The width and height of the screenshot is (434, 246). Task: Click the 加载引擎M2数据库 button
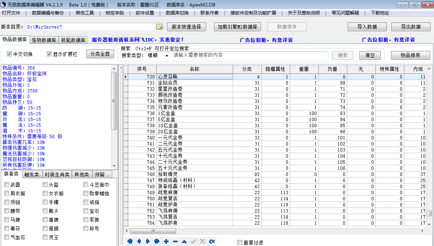click(x=237, y=27)
